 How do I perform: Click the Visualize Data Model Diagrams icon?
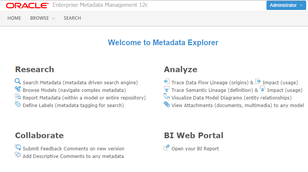[x=167, y=97]
